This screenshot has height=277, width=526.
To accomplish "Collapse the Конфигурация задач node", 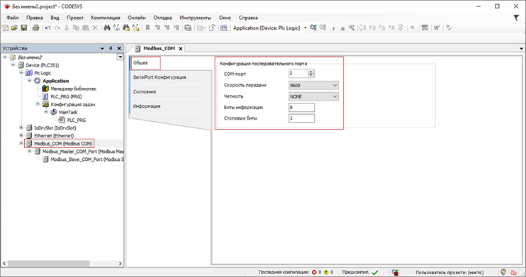I will coord(38,104).
